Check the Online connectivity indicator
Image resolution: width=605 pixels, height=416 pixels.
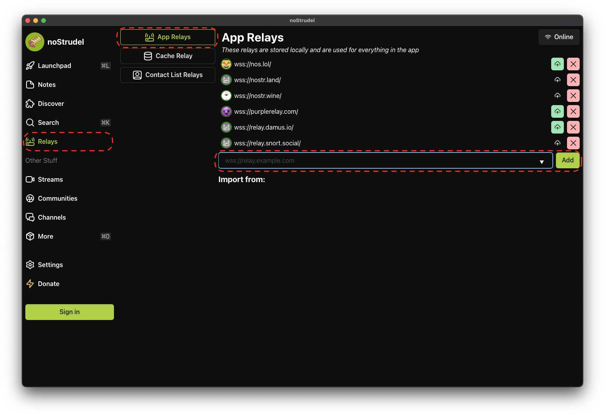click(x=559, y=37)
